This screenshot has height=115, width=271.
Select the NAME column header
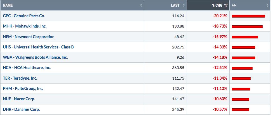coord(72,5)
